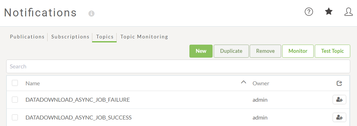
Task: Click add-user icon for DATADOWNLOAD_ASYNC_JOB_FAILURE
Action: 339,100
